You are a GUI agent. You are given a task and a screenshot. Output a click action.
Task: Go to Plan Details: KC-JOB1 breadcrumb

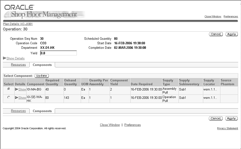pyautogui.click(x=18, y=24)
